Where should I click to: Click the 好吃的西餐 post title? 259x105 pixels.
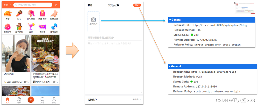click(9, 74)
